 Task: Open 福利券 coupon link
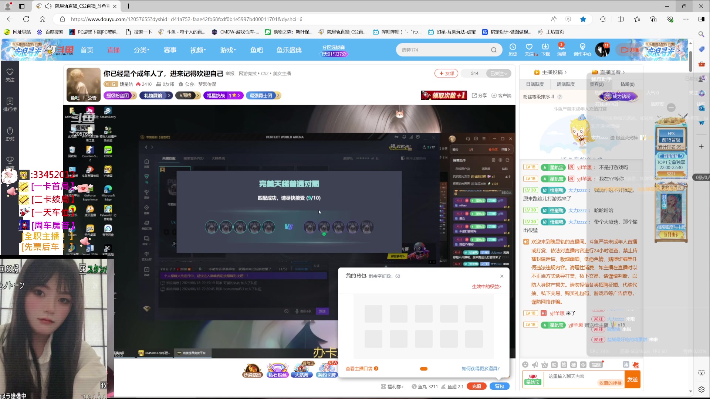pyautogui.click(x=393, y=387)
